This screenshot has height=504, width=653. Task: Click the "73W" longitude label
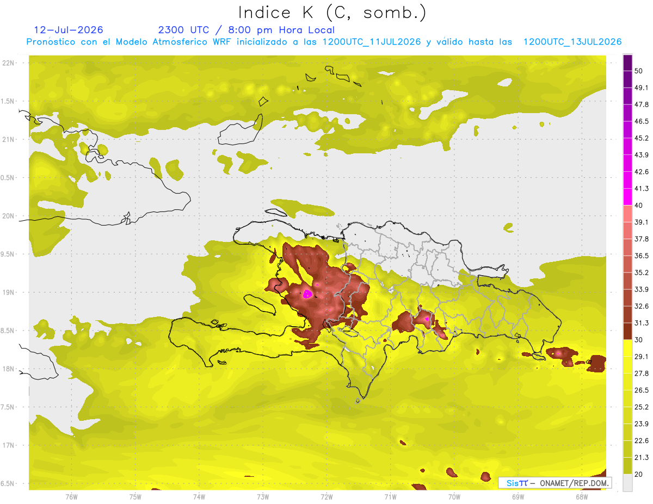[263, 496]
